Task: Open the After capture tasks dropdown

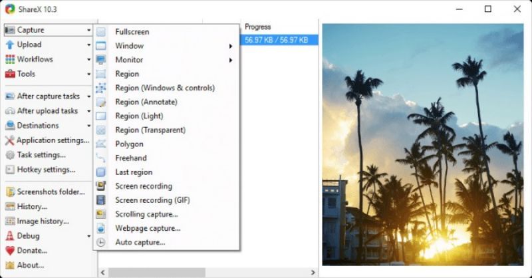Action: [48, 96]
